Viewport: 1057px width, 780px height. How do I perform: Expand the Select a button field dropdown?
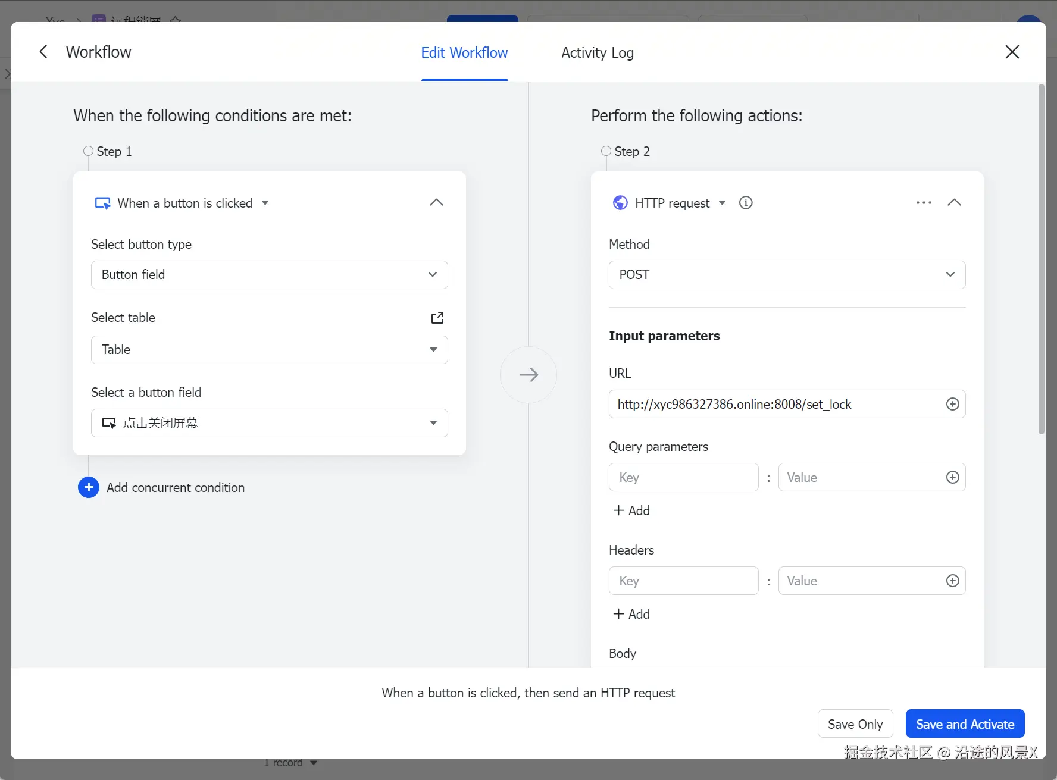pos(269,423)
